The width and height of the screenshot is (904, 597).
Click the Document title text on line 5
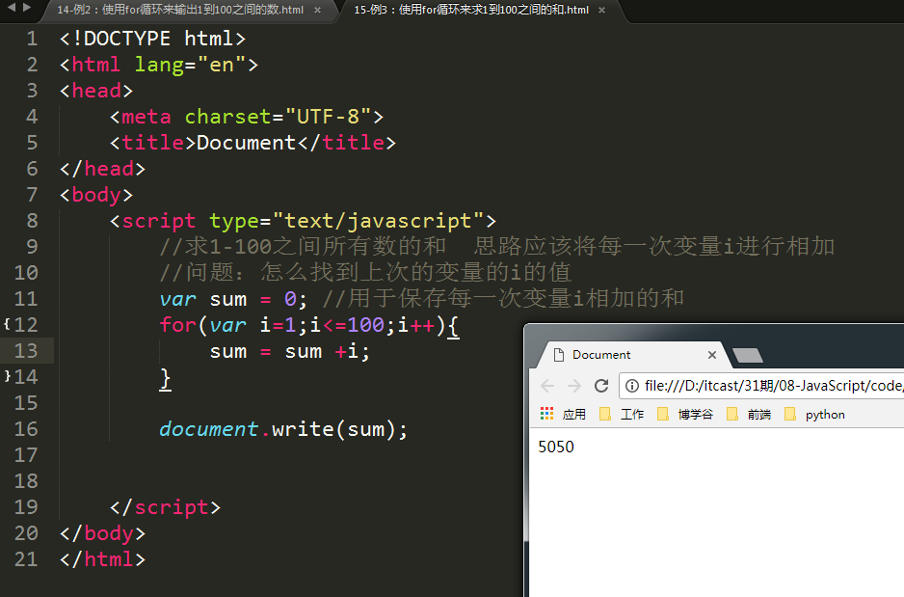point(246,143)
